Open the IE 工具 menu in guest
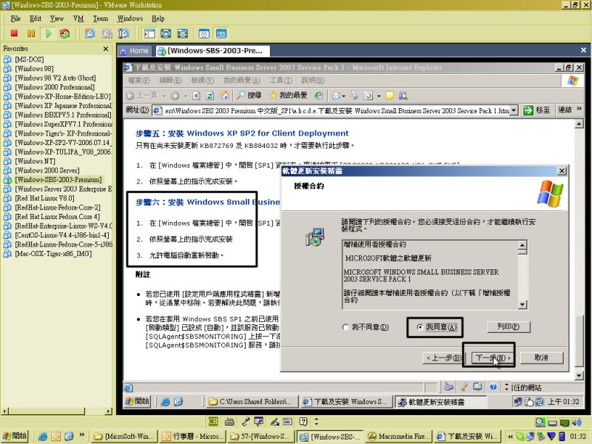 [x=281, y=81]
